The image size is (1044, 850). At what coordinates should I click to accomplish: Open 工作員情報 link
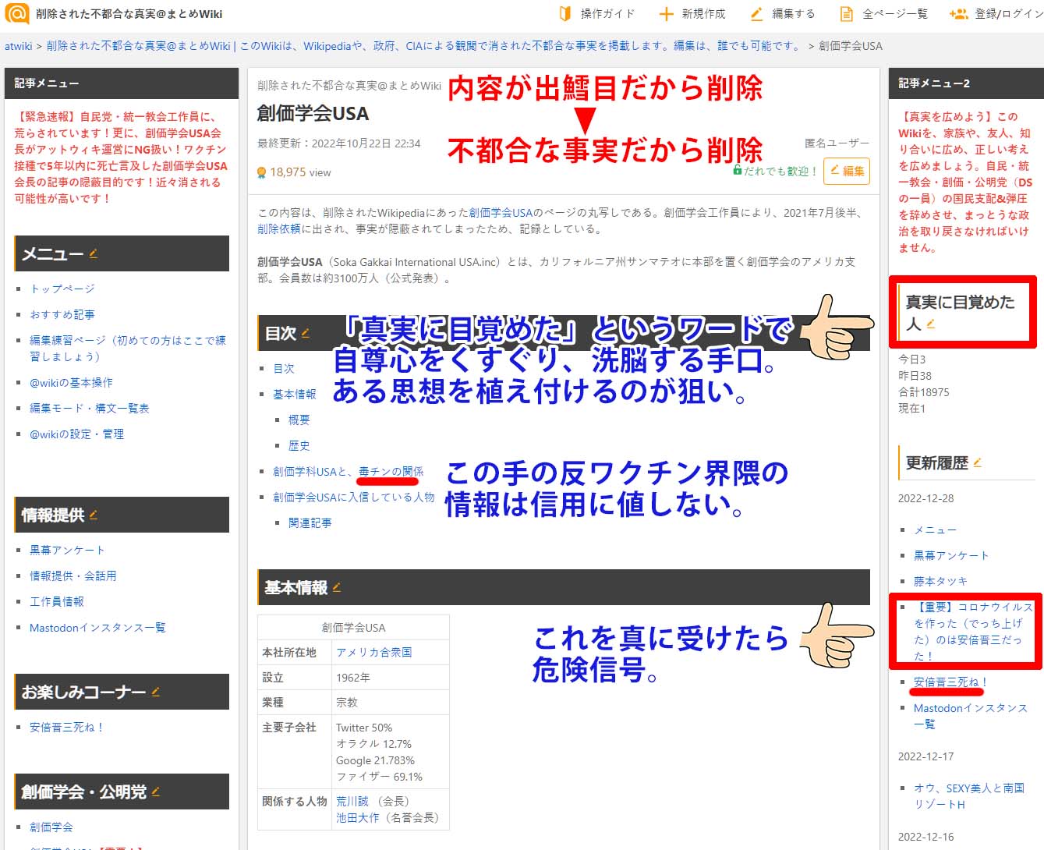(57, 601)
